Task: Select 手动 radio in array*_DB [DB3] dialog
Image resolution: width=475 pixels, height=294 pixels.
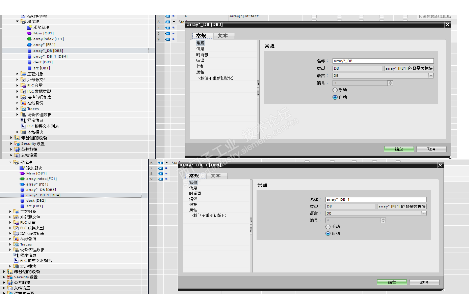Action: click(x=335, y=90)
